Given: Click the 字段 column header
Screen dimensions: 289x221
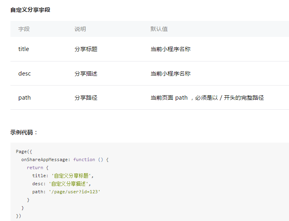Looking at the screenshot, I should 24,29.
